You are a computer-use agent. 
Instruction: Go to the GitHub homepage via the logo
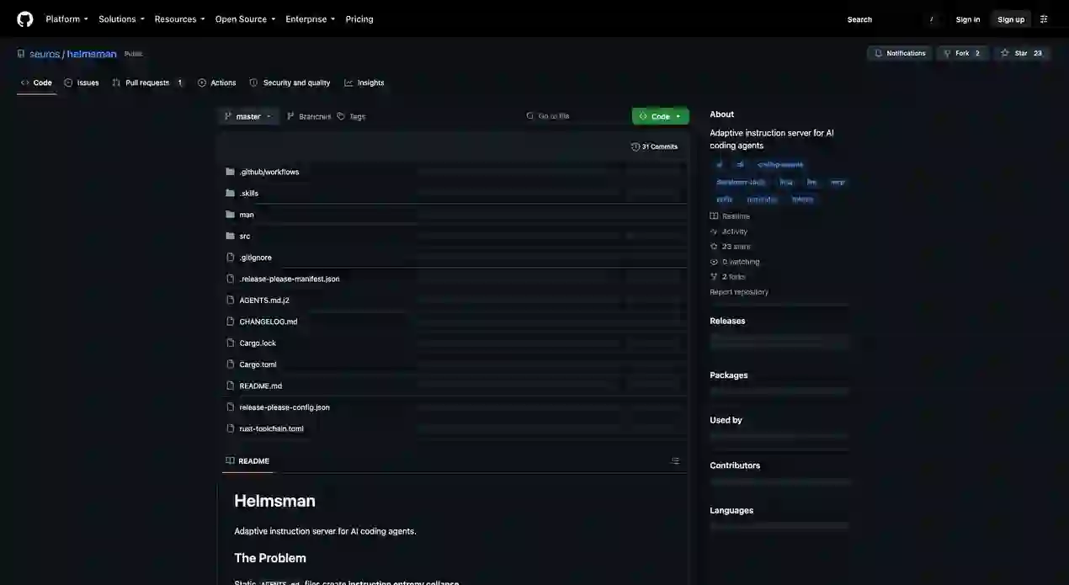(x=25, y=19)
